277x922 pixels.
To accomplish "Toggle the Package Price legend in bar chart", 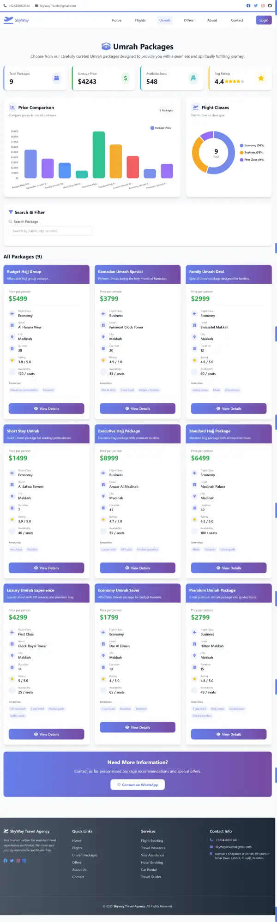I will point(161,128).
